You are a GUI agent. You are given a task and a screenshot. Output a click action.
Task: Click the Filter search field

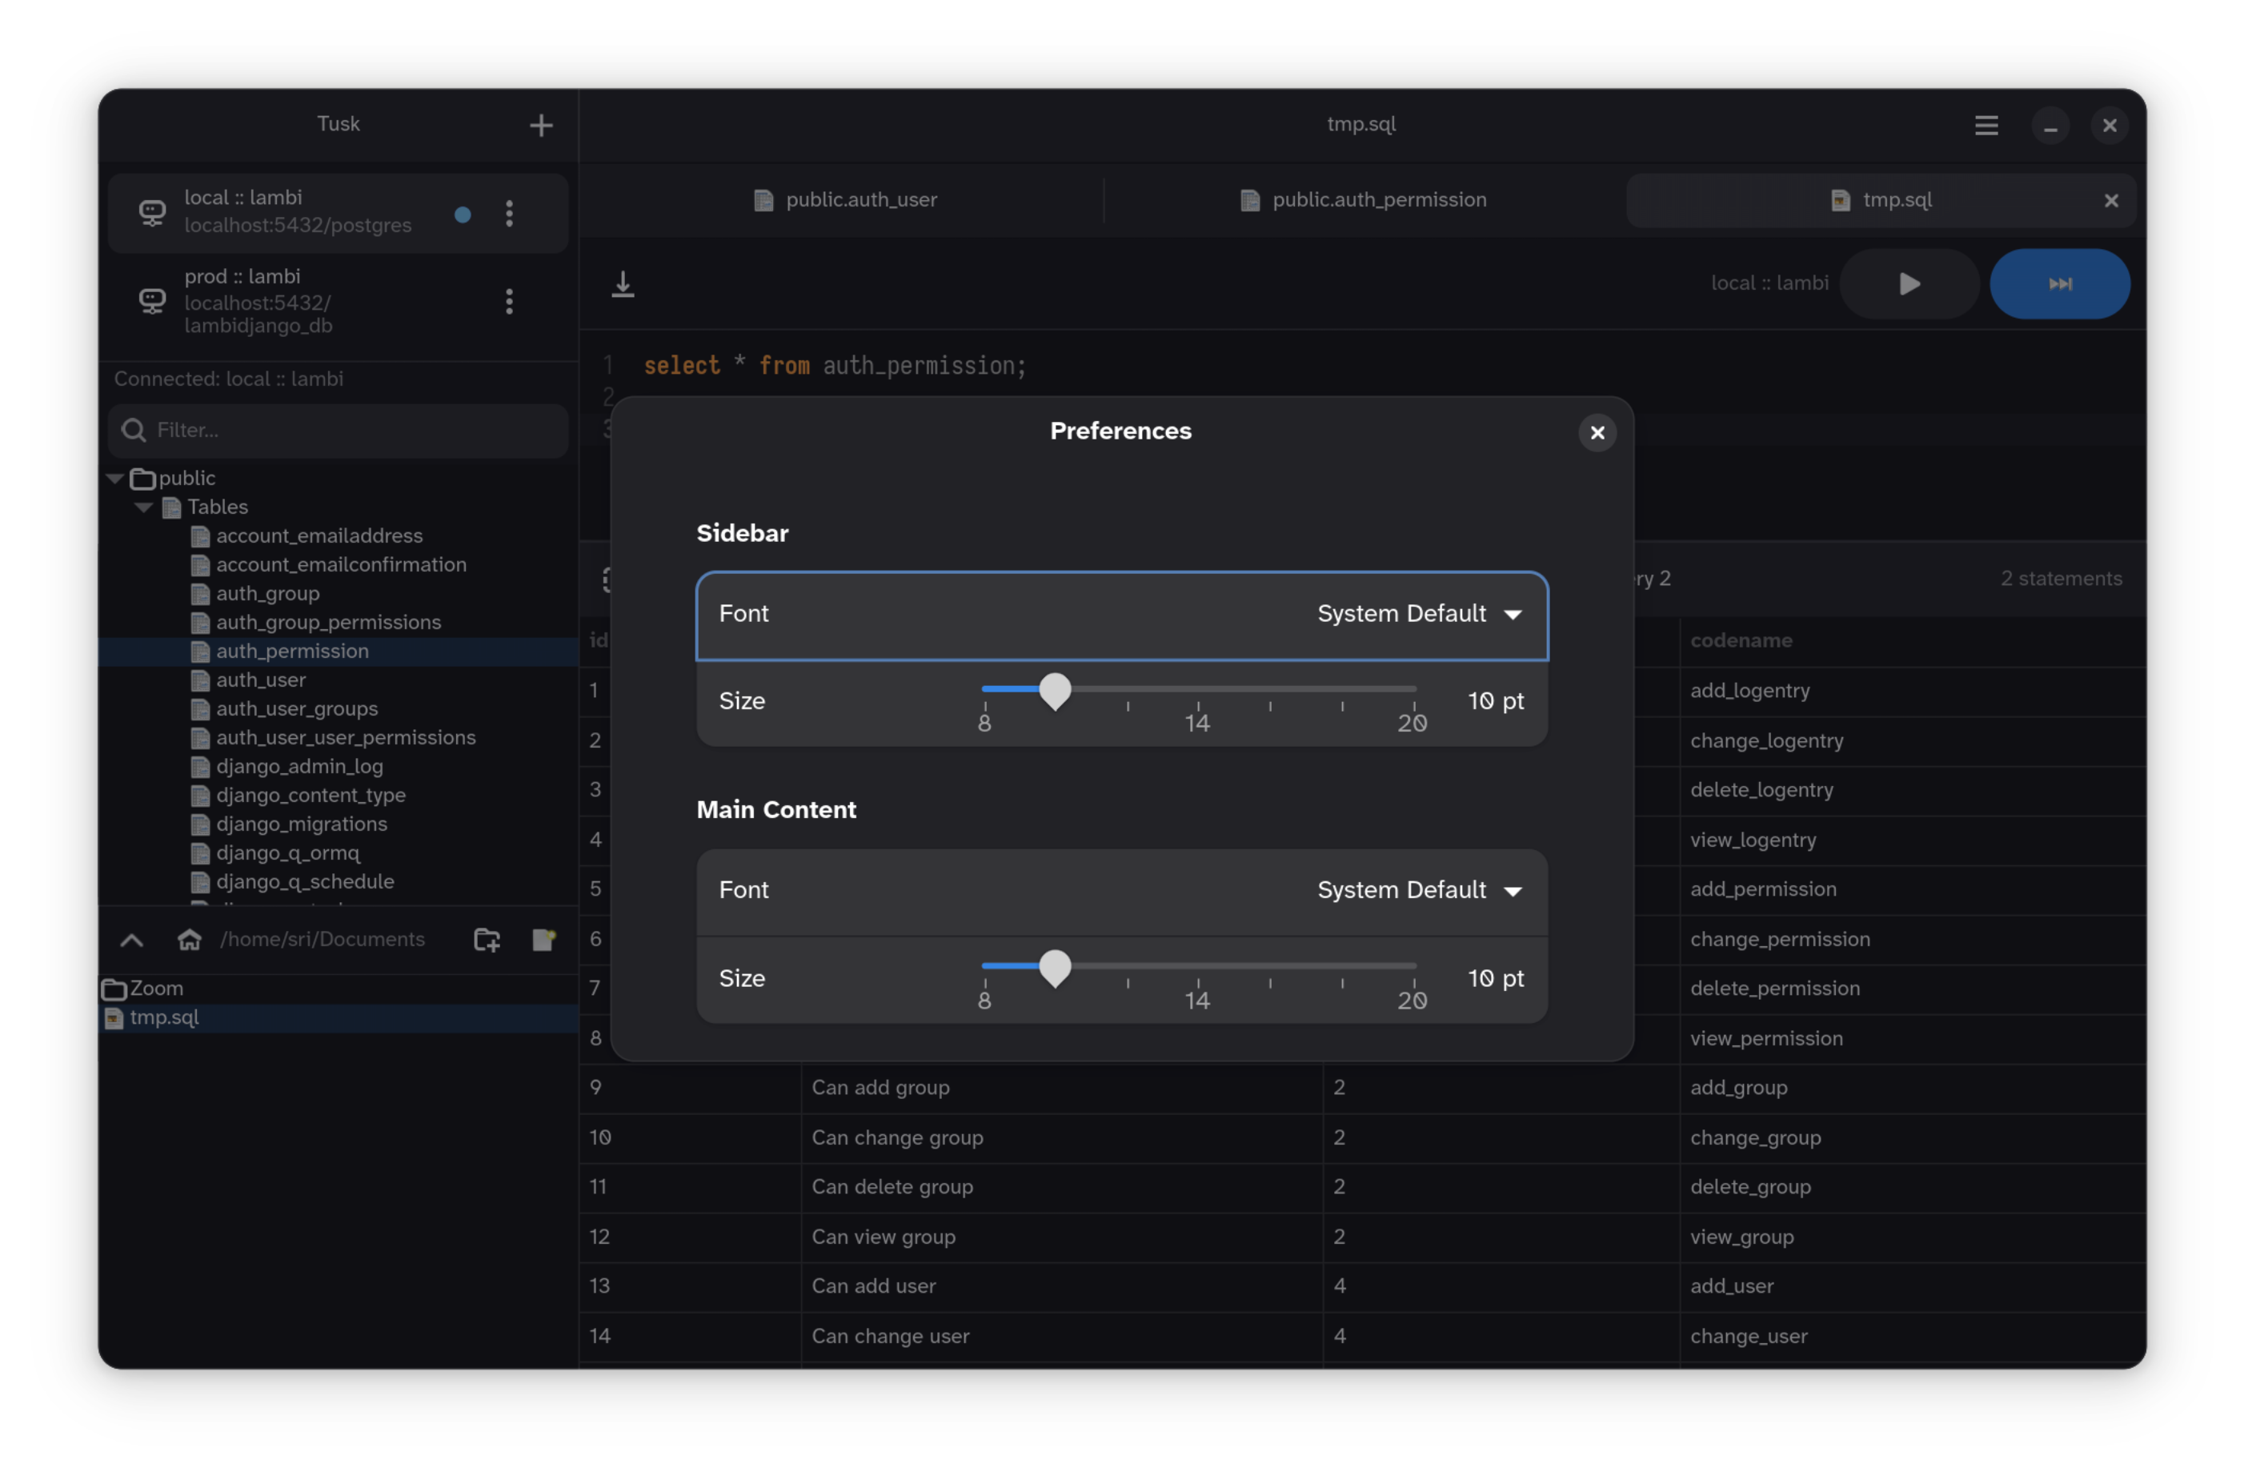click(337, 430)
